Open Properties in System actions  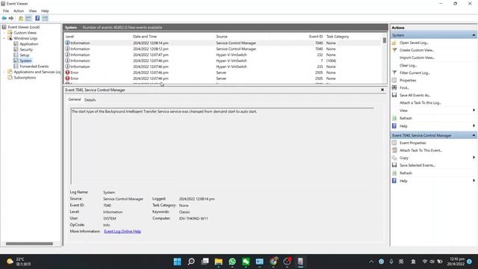coord(408,80)
